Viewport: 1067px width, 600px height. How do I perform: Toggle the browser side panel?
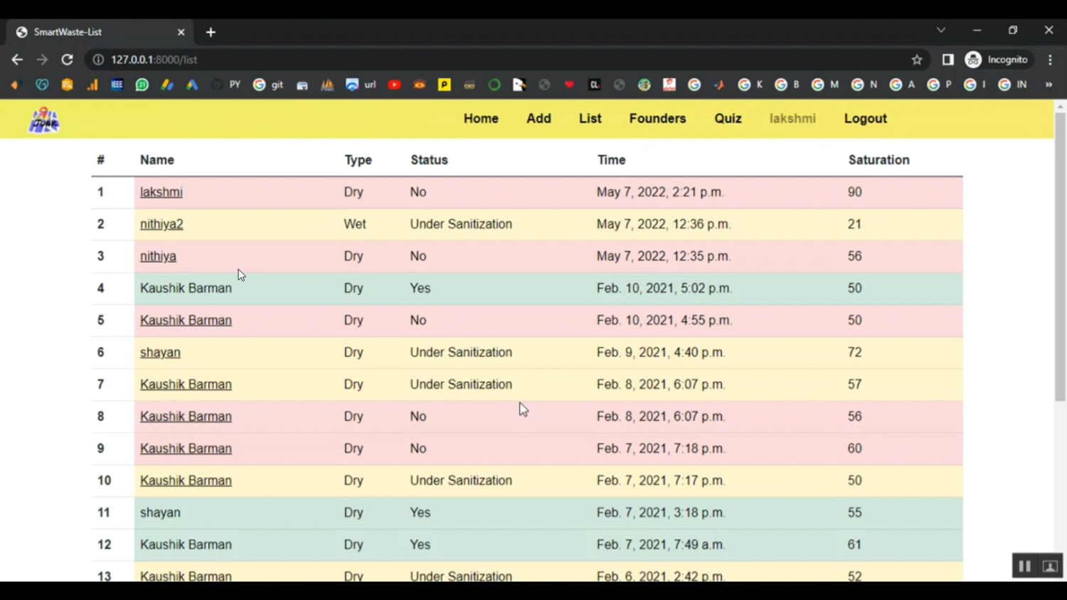point(947,60)
